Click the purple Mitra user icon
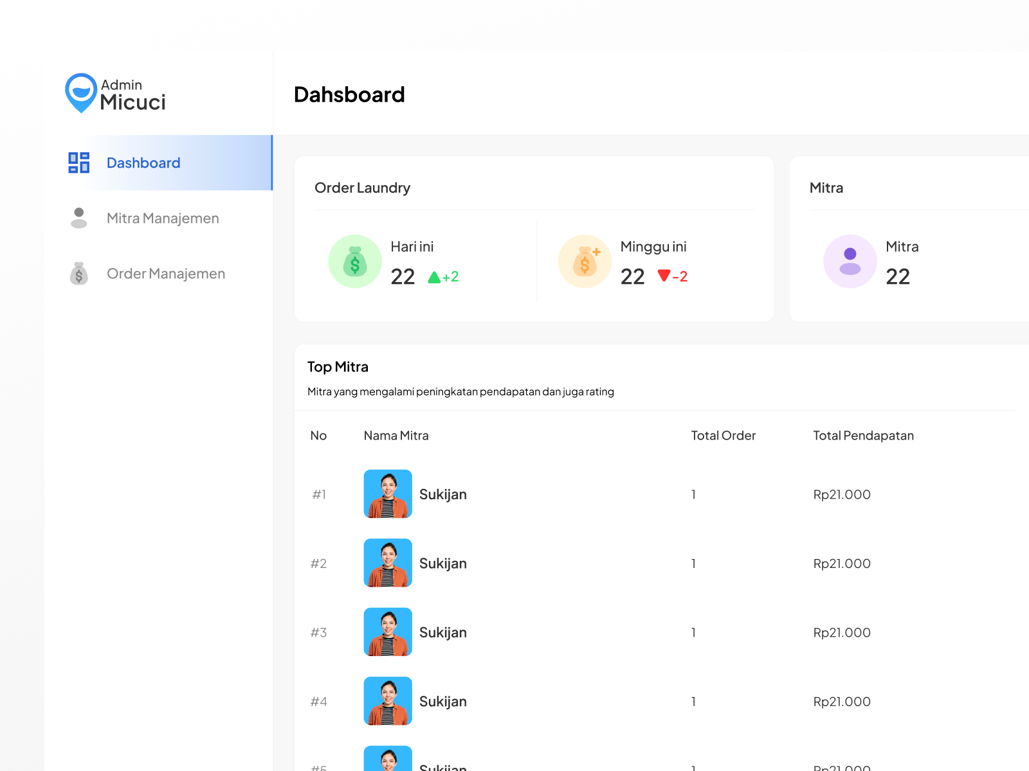This screenshot has width=1029, height=771. click(x=850, y=261)
